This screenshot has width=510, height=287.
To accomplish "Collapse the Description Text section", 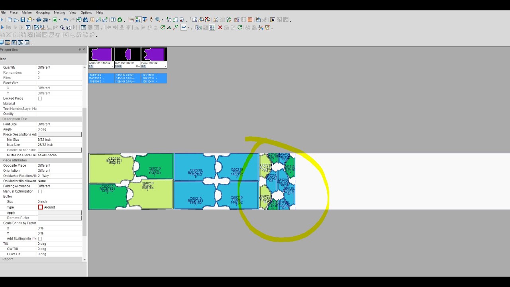I will pos(41,119).
